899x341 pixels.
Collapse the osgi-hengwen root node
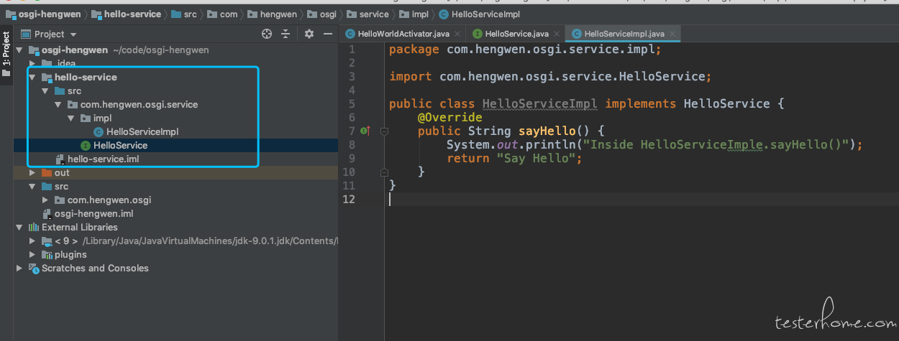[x=19, y=50]
